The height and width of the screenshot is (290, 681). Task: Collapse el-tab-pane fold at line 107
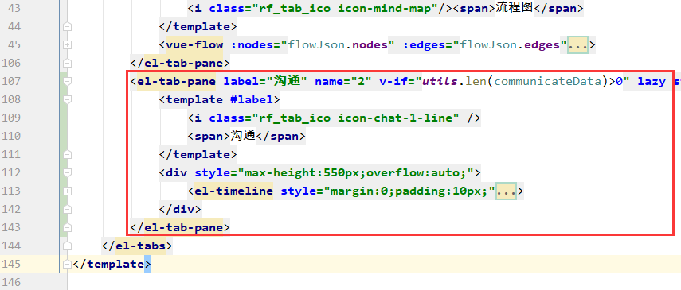67,81
